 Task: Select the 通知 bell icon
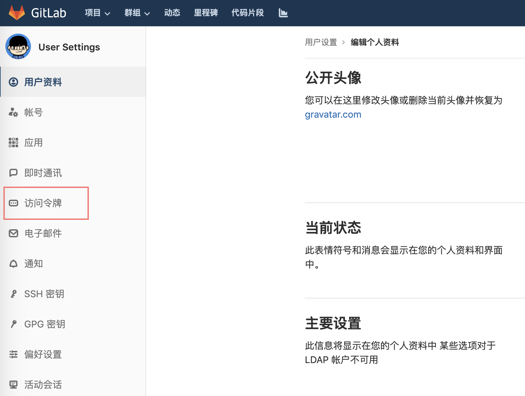pos(13,264)
